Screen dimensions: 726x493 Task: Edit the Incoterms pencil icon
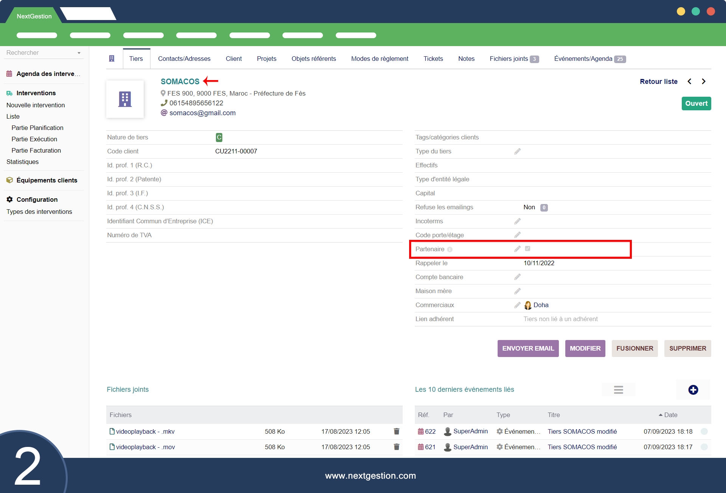(x=517, y=221)
